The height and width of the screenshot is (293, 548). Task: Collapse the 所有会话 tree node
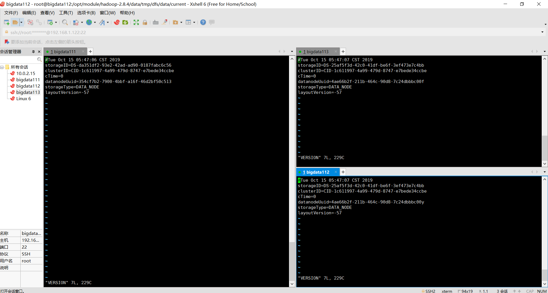pyautogui.click(x=2, y=67)
